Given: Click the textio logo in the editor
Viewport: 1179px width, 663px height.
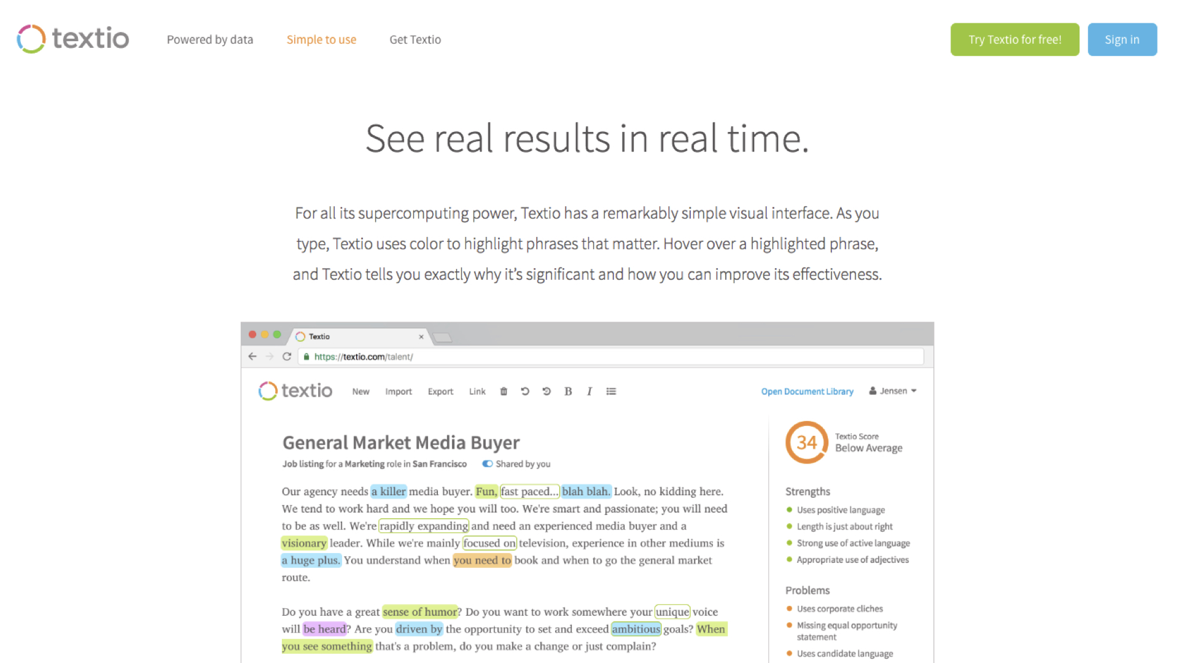Looking at the screenshot, I should [x=295, y=390].
